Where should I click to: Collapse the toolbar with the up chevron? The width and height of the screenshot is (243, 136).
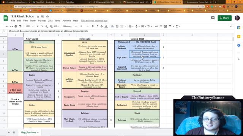click(231, 26)
